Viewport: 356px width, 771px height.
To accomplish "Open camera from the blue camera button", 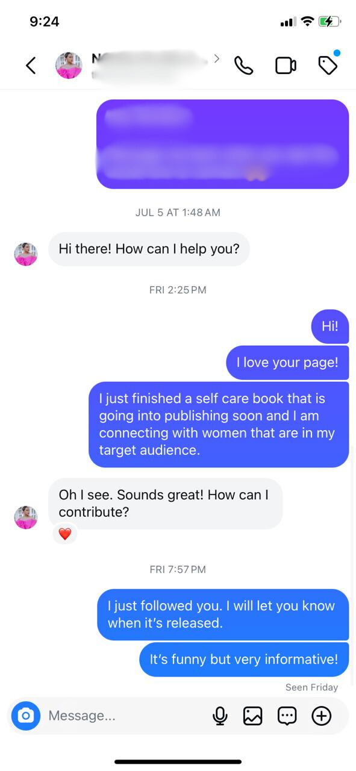I will pos(26,716).
